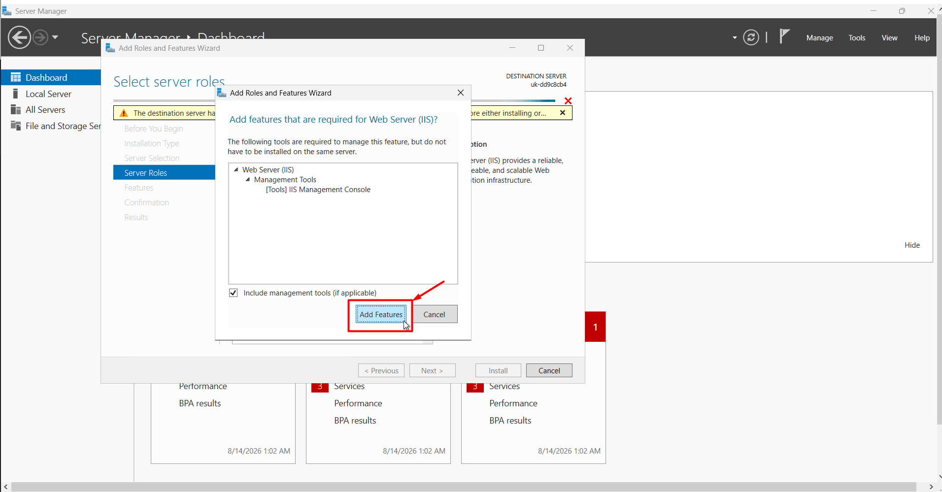Image resolution: width=942 pixels, height=492 pixels.
Task: Open Performance in the middle tile
Action: pyautogui.click(x=358, y=403)
